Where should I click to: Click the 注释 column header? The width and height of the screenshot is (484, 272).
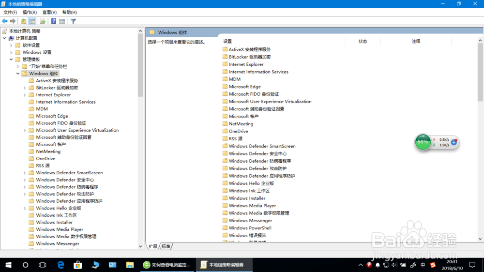click(x=416, y=41)
